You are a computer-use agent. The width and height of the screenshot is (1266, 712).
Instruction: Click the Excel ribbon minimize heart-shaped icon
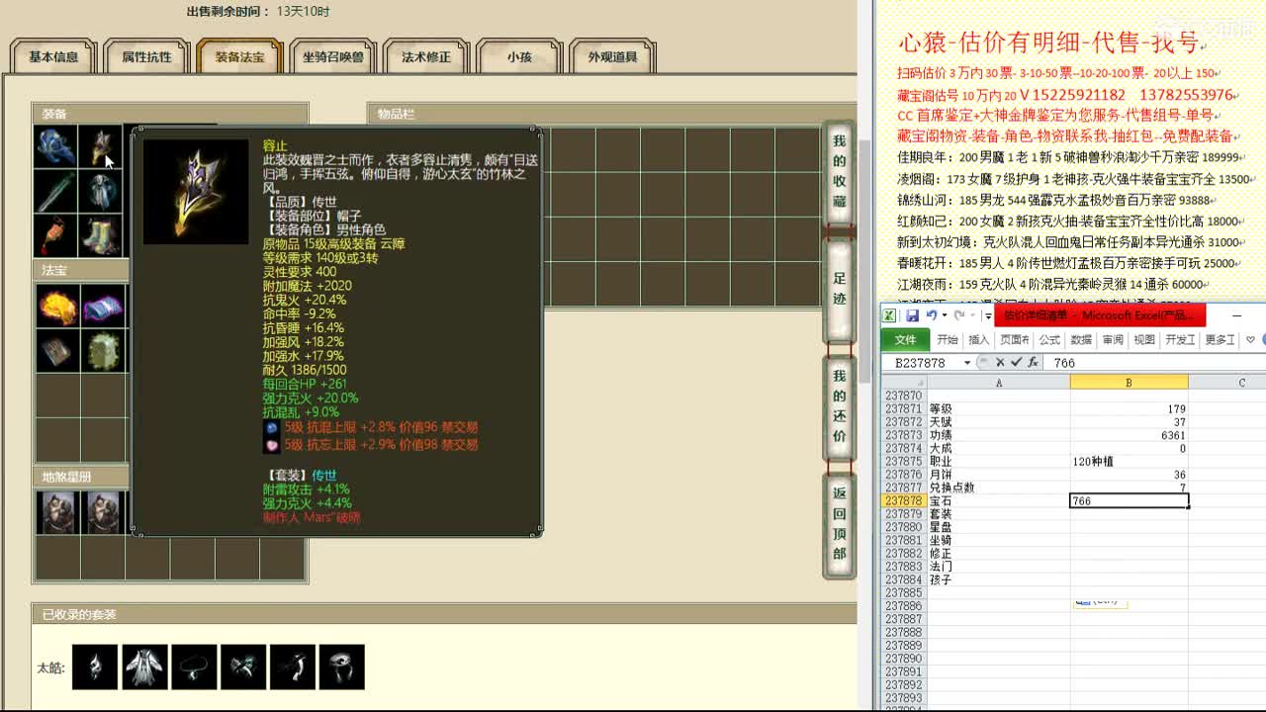pyautogui.click(x=1250, y=340)
